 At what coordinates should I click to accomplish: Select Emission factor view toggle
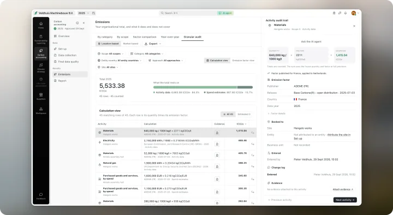(x=243, y=61)
